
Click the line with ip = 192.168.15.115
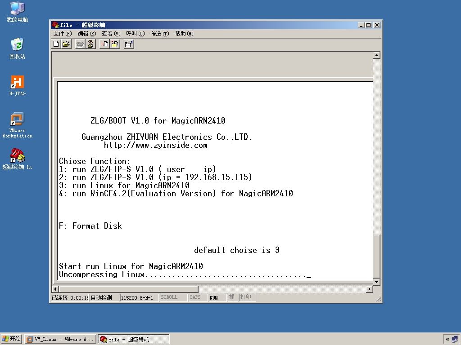coord(155,177)
